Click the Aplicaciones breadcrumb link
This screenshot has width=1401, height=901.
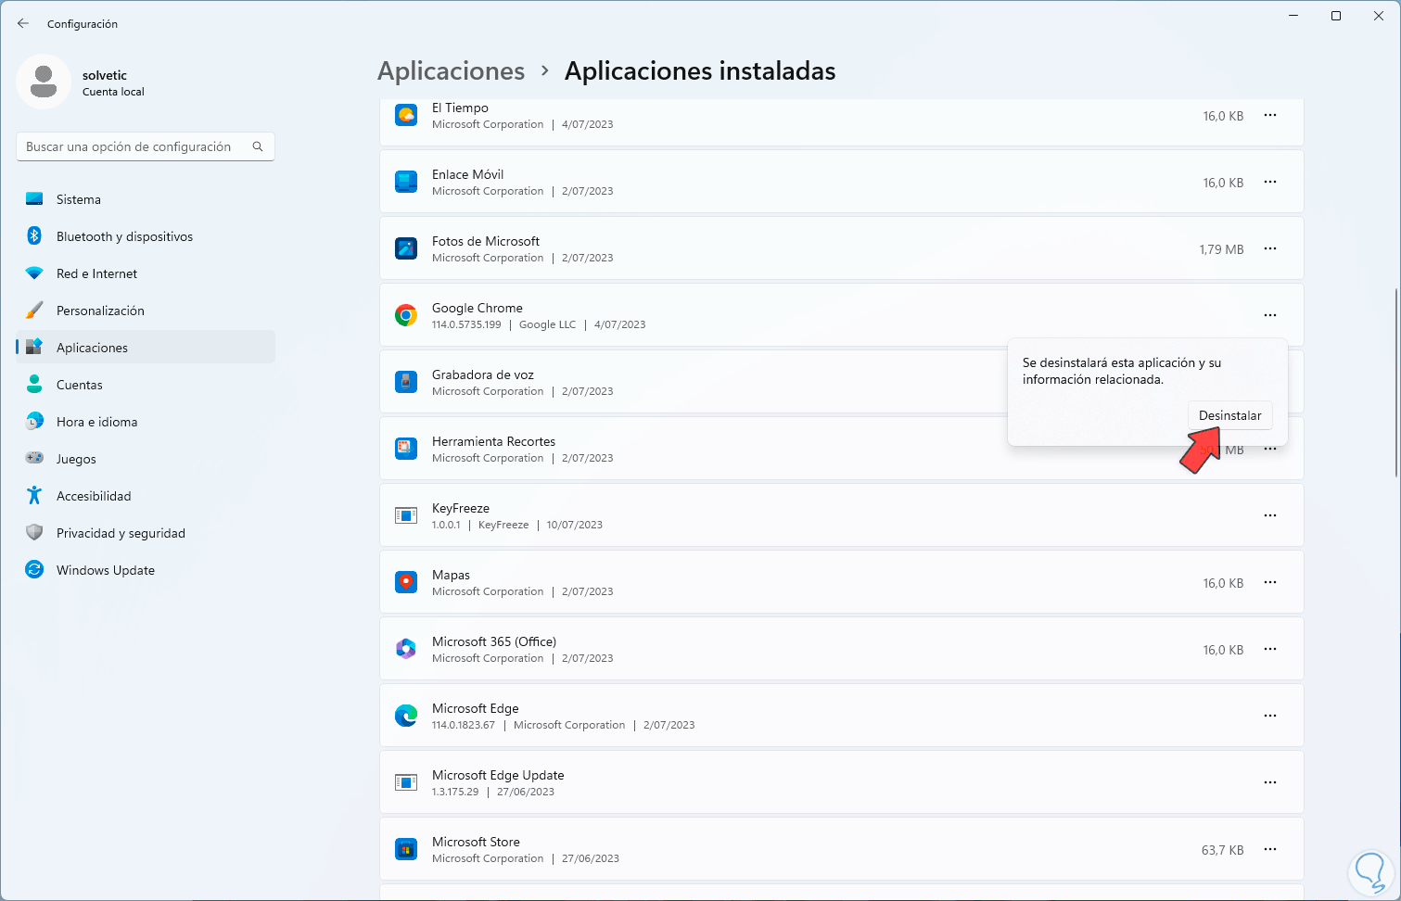452,71
